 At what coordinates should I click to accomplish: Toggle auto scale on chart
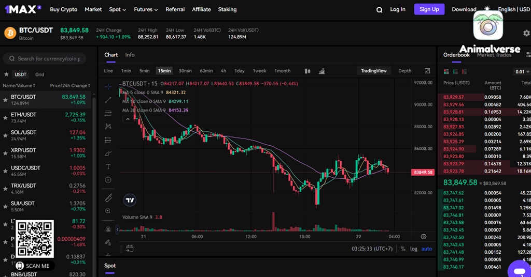pos(427,249)
